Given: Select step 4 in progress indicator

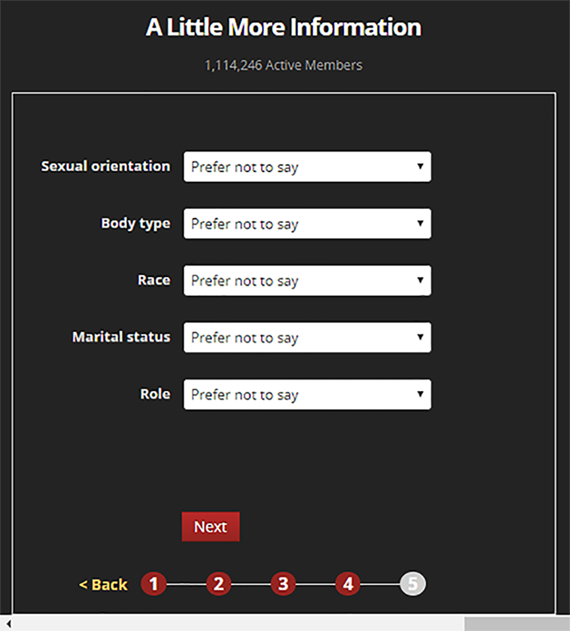Looking at the screenshot, I should pyautogui.click(x=348, y=584).
